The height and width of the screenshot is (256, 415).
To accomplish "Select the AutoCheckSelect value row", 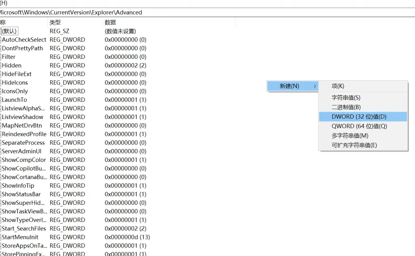I will [24, 40].
